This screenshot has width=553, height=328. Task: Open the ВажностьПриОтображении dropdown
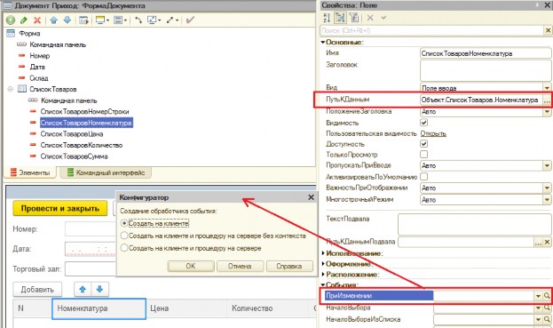[547, 188]
